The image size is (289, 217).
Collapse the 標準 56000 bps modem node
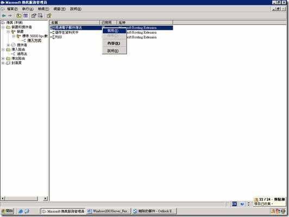14,36
